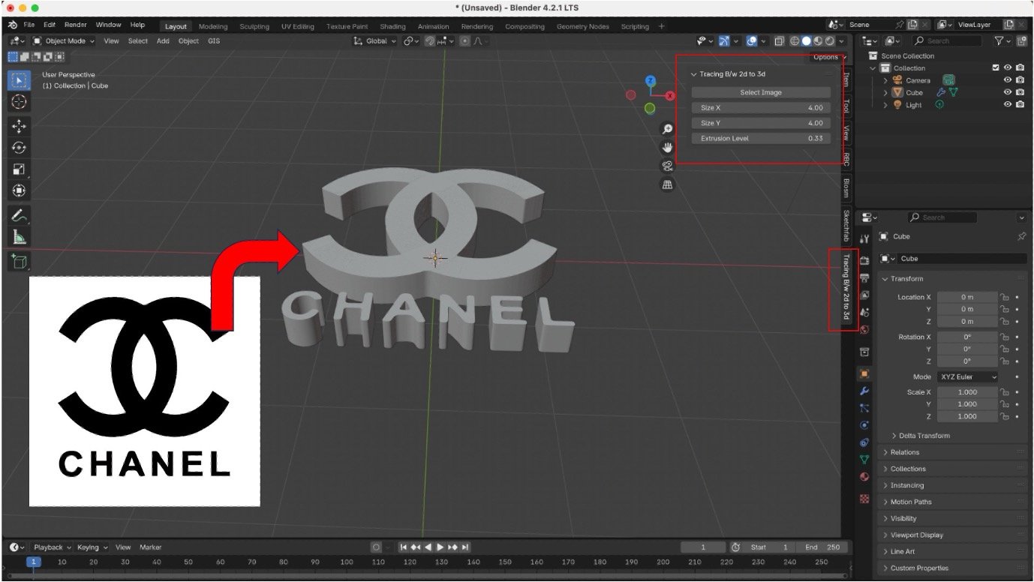Image resolution: width=1034 pixels, height=582 pixels.
Task: Select the Scale tool
Action: click(x=20, y=169)
